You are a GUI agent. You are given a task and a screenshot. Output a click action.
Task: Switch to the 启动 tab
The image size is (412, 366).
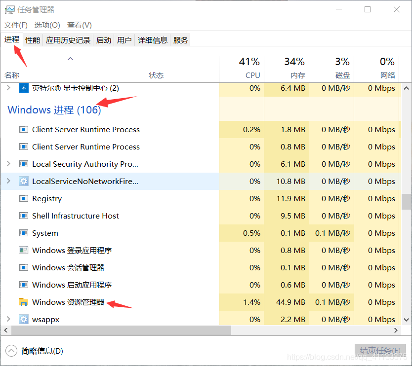click(x=104, y=40)
